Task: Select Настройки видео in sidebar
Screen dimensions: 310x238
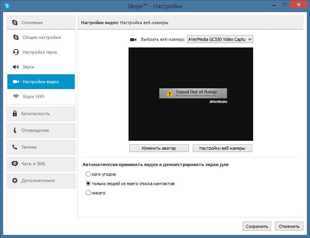Action: click(41, 82)
